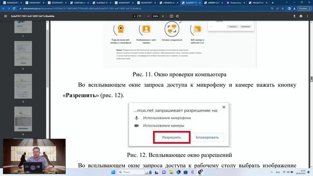This screenshot has width=313, height=176.
Task: Zoom out of the PDF with minus icon
Action: pos(148,16)
